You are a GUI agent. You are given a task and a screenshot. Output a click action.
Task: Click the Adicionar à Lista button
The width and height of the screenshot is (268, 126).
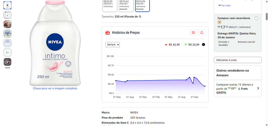point(238,60)
